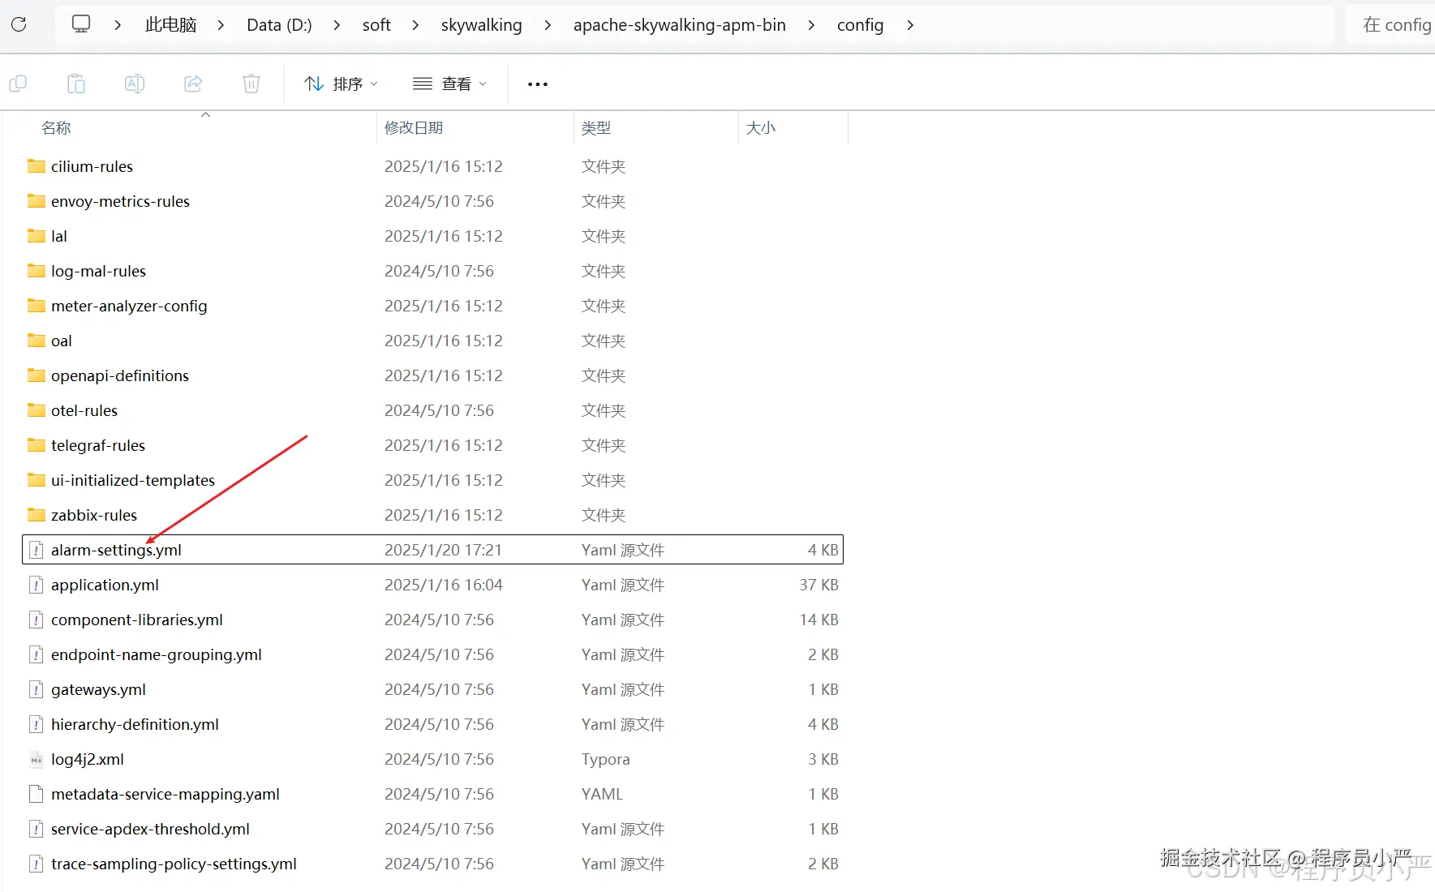The image size is (1435, 892).
Task: Navigate to soft in breadcrumb
Action: (376, 25)
